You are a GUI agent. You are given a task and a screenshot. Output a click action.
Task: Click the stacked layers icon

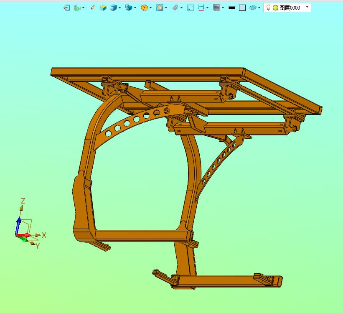(253, 8)
